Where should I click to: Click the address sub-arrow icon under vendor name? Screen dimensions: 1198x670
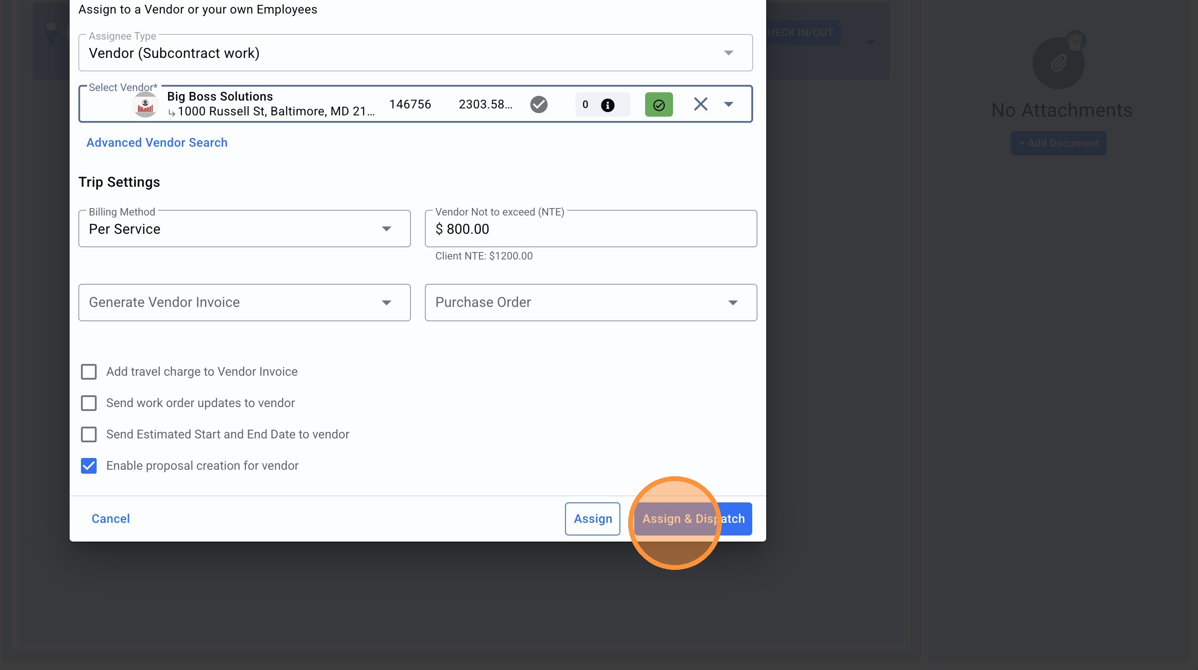(x=172, y=112)
